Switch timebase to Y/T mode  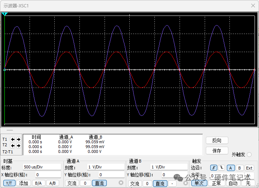[x=10, y=183]
